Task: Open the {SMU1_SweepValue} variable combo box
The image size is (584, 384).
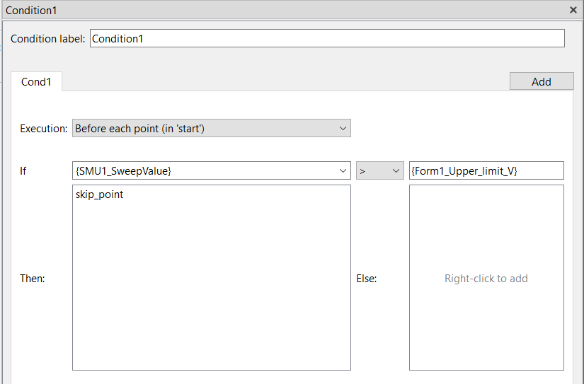Action: 211,171
